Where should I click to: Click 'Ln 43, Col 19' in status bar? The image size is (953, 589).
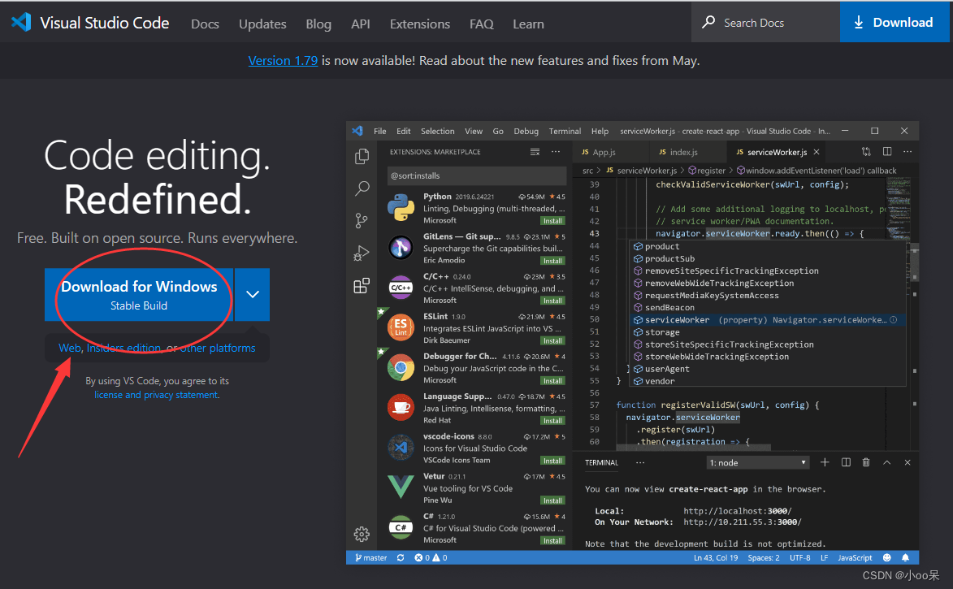[715, 557]
